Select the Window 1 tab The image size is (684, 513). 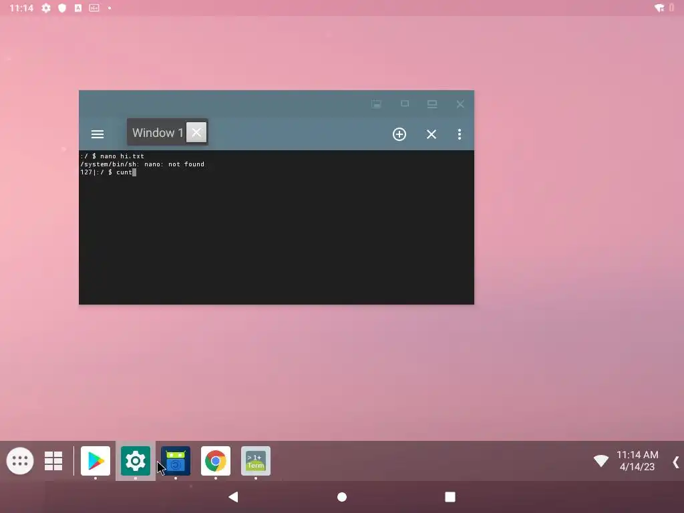point(158,133)
